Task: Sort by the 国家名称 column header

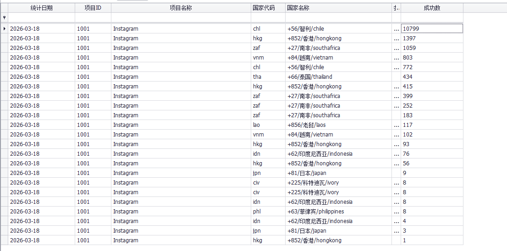Action: (x=339, y=8)
